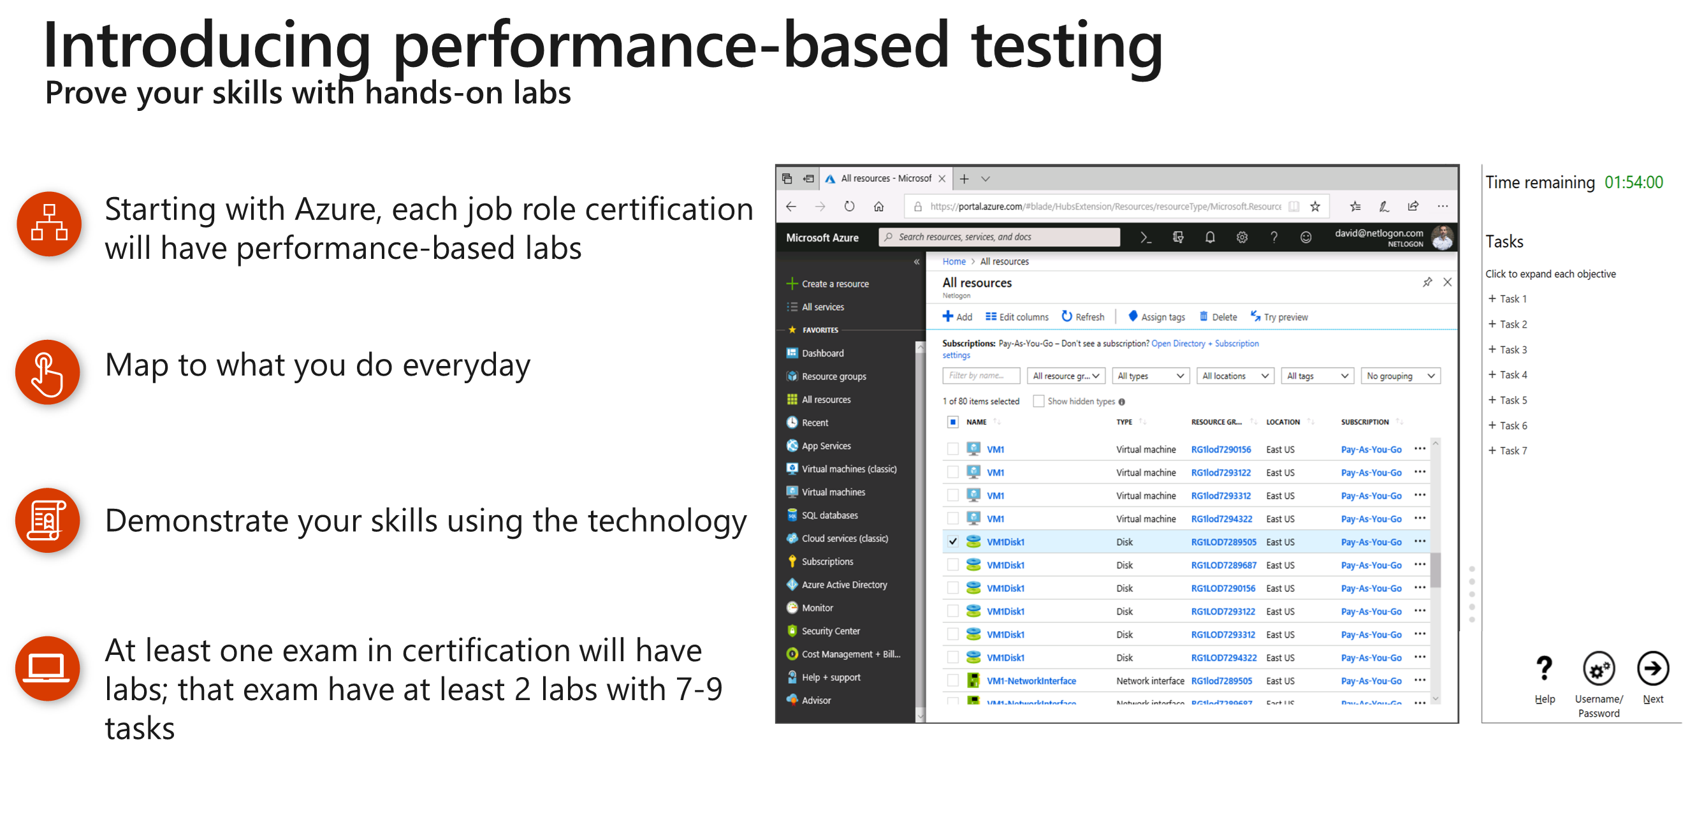Click Delete in resources toolbar
Image resolution: width=1688 pixels, height=834 pixels.
pyautogui.click(x=1218, y=317)
